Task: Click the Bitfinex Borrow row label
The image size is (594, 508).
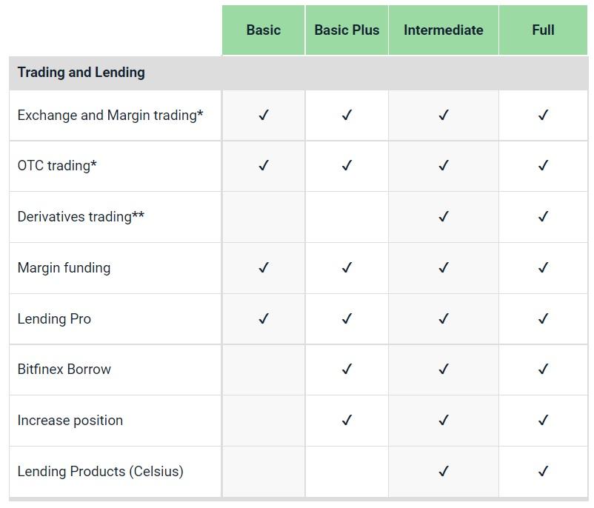Action: tap(64, 369)
